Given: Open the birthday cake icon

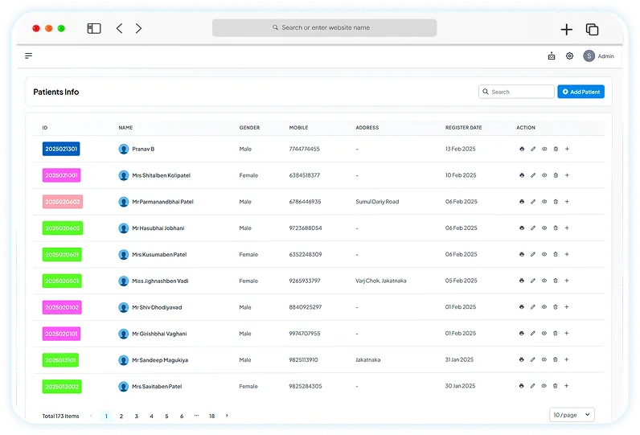Looking at the screenshot, I should pyautogui.click(x=552, y=56).
